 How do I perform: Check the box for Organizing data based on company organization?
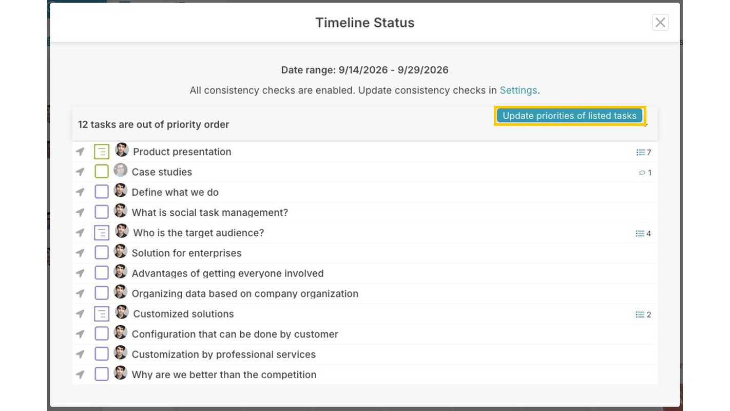click(x=102, y=293)
